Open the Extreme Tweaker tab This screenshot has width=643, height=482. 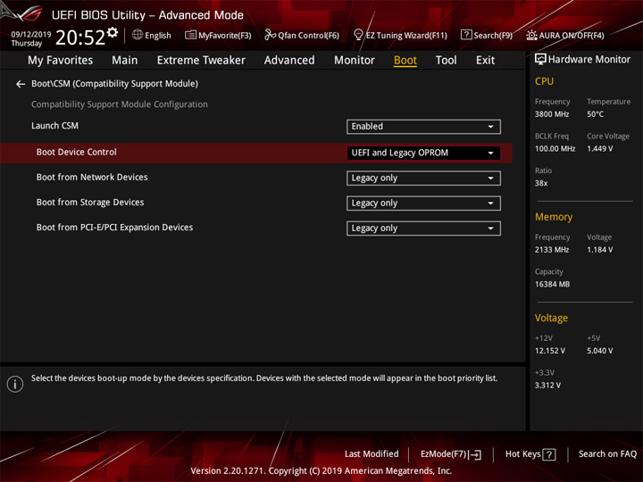pyautogui.click(x=201, y=61)
